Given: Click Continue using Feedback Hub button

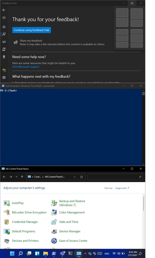Looking at the screenshot, I should [x=32, y=30].
